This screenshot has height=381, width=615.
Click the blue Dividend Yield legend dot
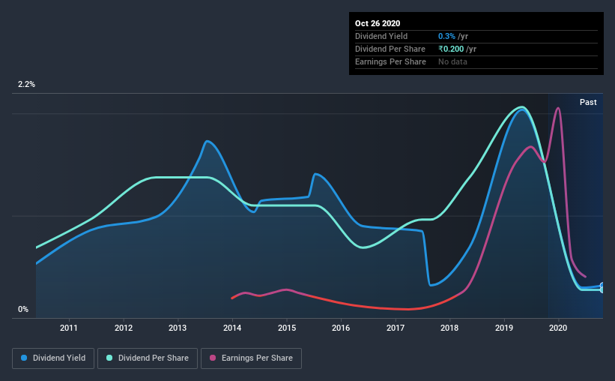click(x=24, y=358)
